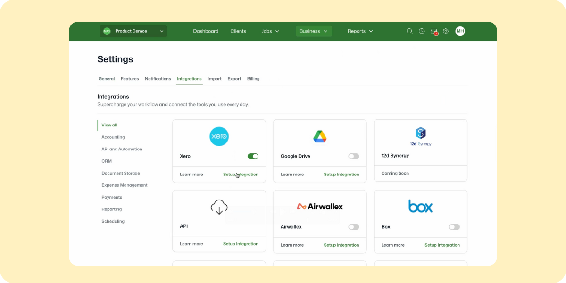
Task: Switch to the Billing tab
Action: pos(253,79)
